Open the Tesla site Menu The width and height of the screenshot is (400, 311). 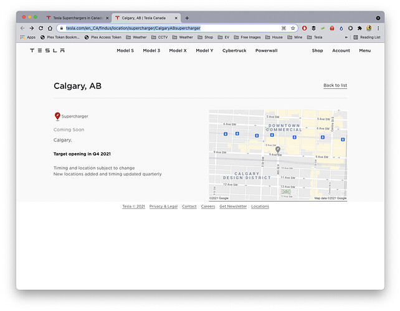click(364, 50)
